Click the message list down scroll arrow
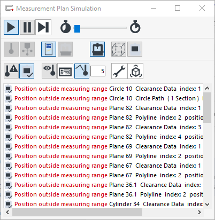The width and height of the screenshot is (215, 220). [x=207, y=205]
